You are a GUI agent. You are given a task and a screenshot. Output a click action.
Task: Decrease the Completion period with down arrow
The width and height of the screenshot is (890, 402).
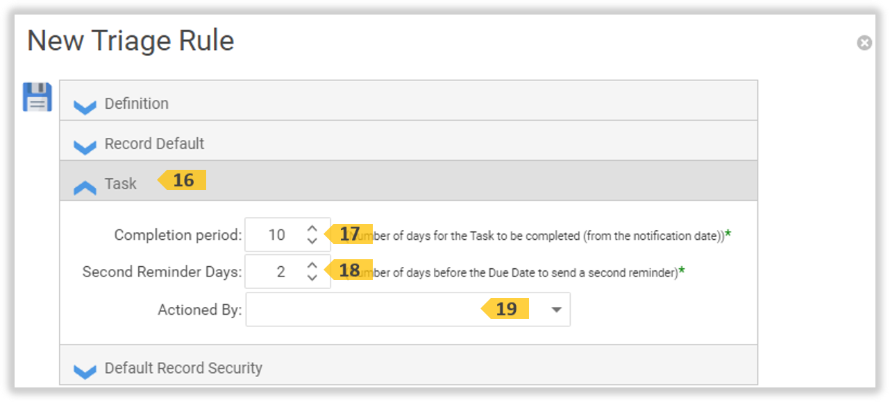pos(312,241)
